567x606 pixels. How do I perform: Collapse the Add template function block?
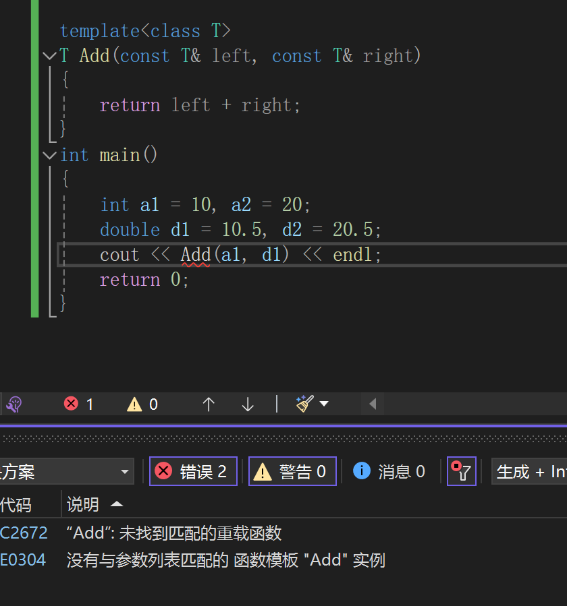point(49,56)
